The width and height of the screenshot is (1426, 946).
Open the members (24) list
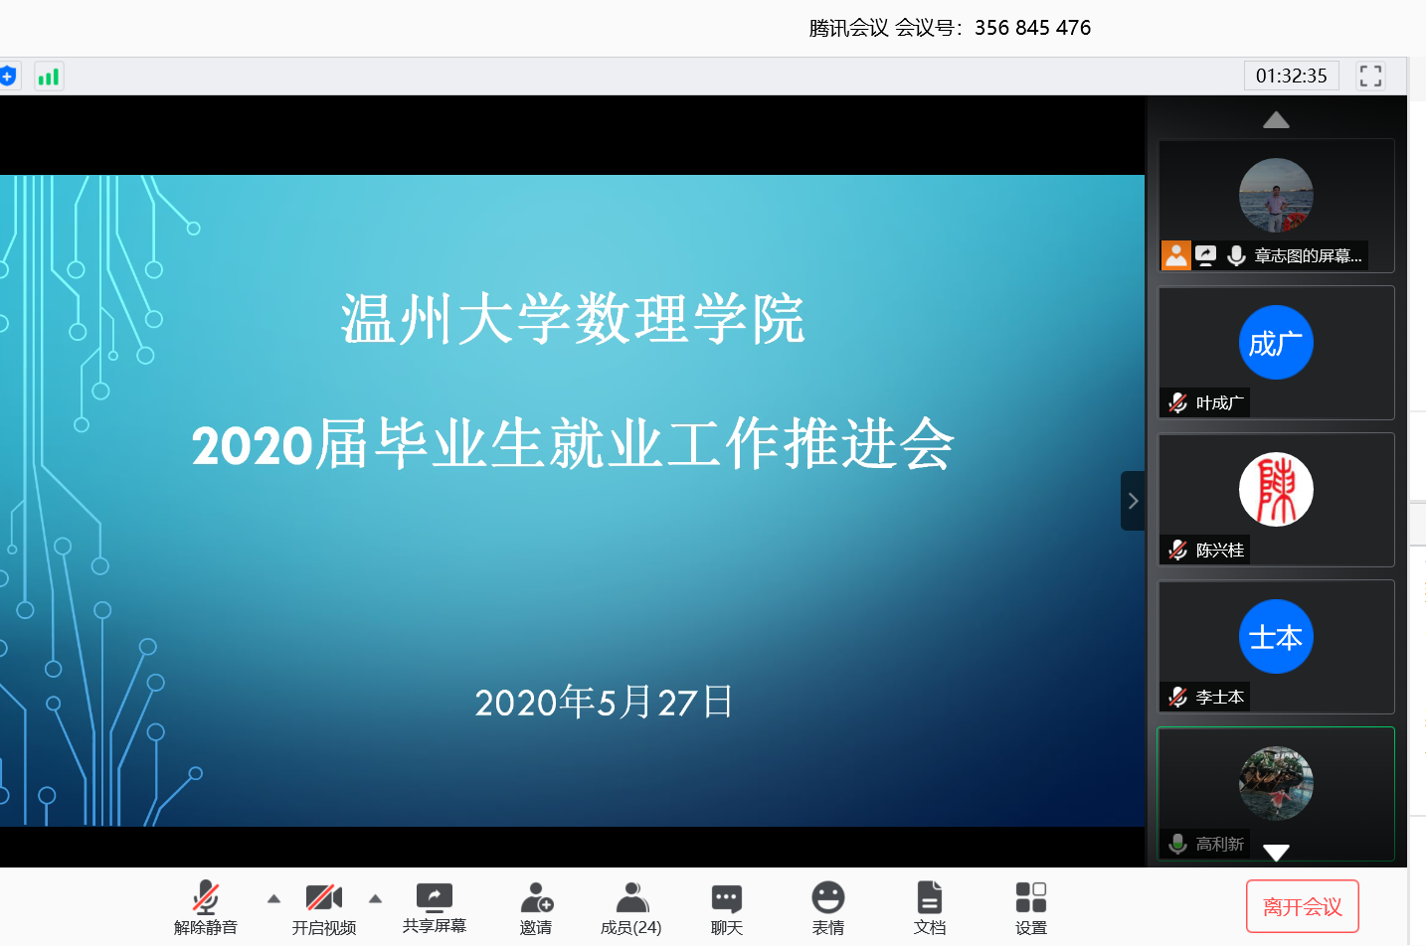click(x=630, y=899)
